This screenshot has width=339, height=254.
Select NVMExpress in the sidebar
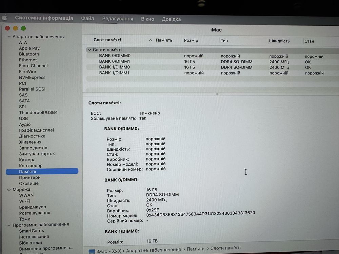[32, 78]
